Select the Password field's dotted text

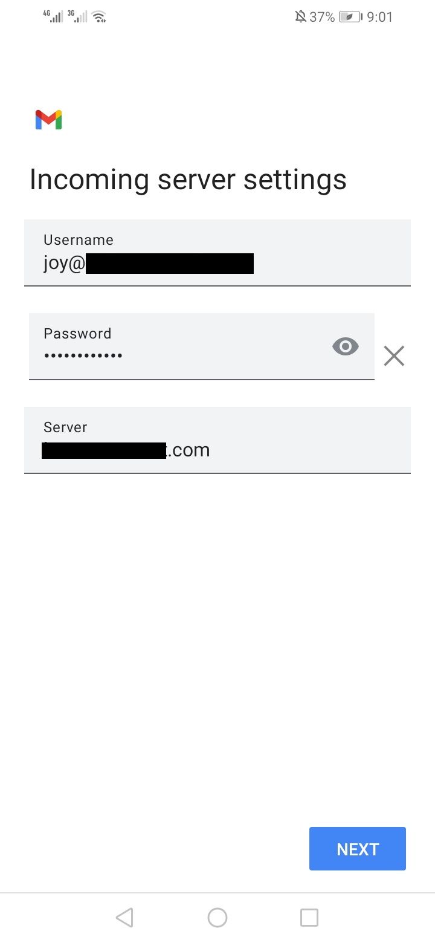coord(83,356)
